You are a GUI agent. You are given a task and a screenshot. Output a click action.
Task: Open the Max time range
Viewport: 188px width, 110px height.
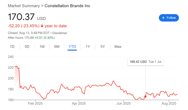pos(118,47)
